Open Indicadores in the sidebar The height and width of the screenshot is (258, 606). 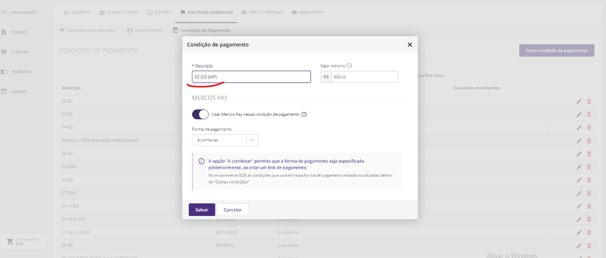tap(19, 12)
